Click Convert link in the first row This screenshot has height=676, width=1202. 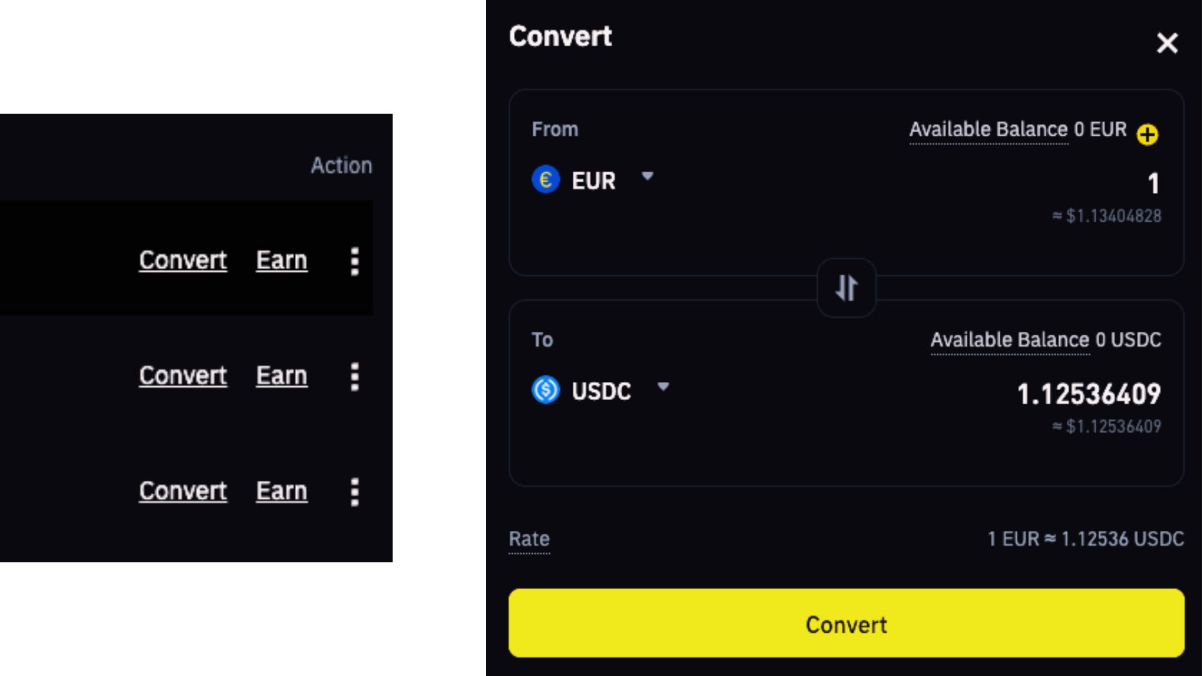tap(183, 260)
